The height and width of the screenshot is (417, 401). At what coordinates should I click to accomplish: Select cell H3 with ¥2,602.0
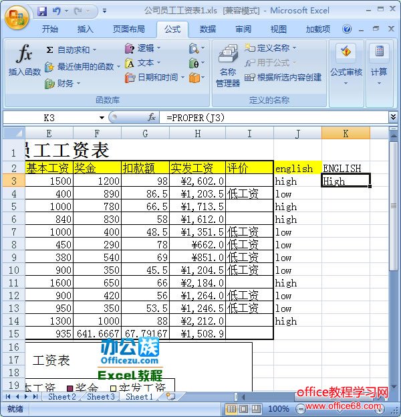click(197, 181)
